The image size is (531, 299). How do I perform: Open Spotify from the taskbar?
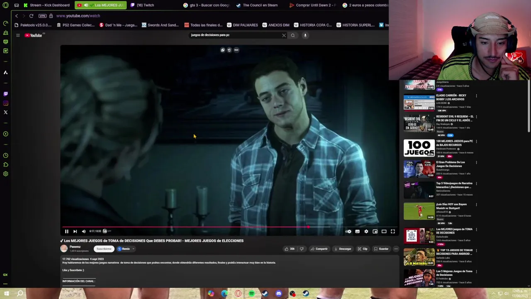click(251, 294)
